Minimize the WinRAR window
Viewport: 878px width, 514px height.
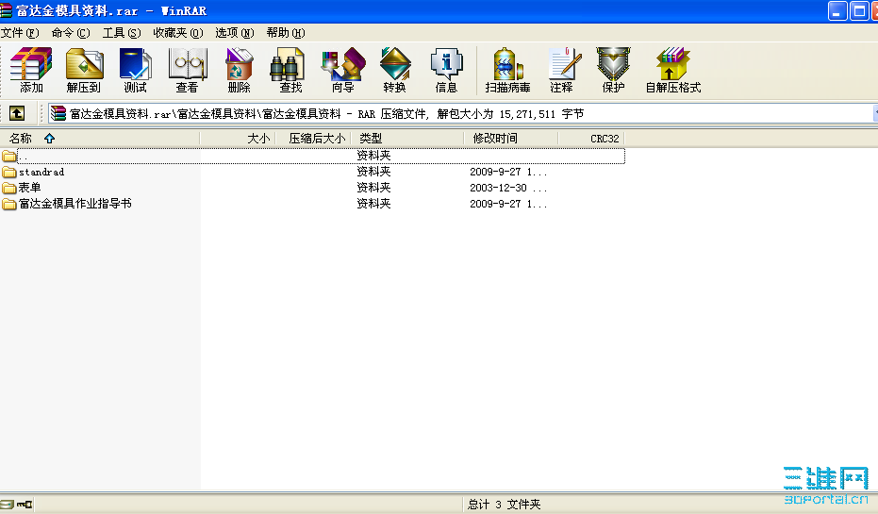click(x=837, y=10)
